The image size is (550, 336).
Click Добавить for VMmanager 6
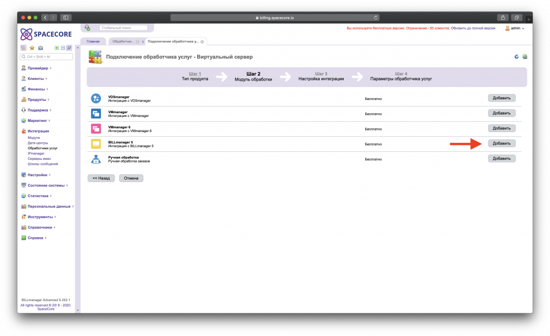(x=502, y=128)
